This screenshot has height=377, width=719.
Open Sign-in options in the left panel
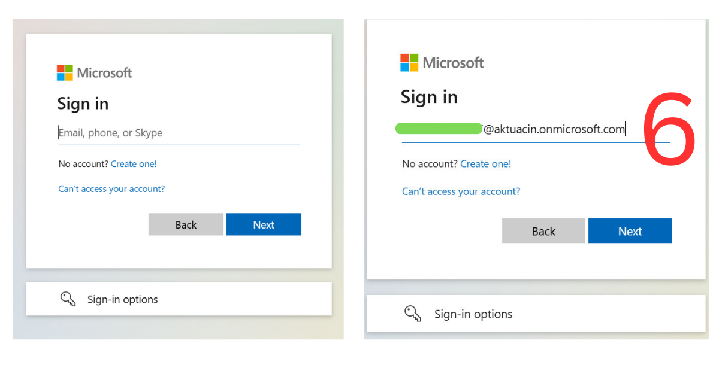point(179,299)
